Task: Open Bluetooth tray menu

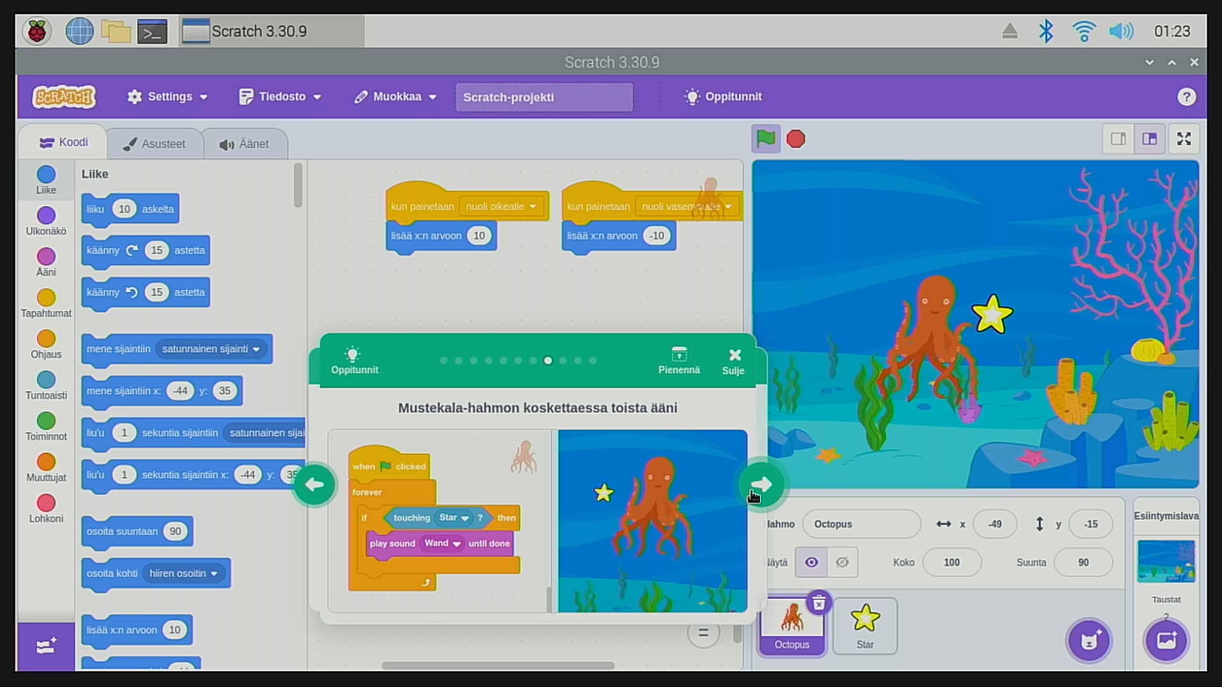Action: pyautogui.click(x=1046, y=31)
